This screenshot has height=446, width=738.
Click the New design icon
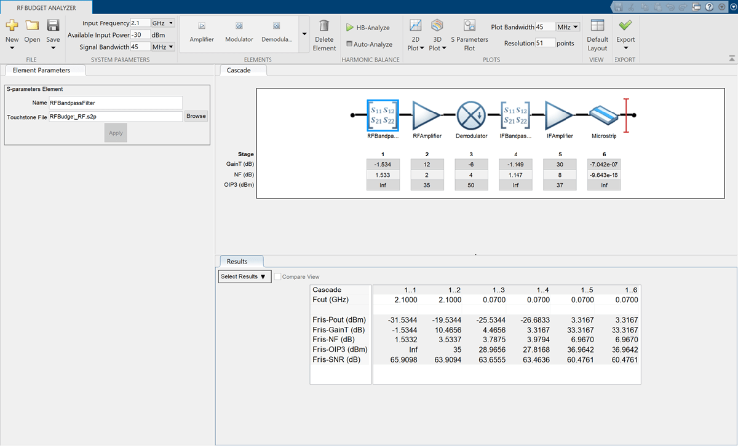[12, 26]
